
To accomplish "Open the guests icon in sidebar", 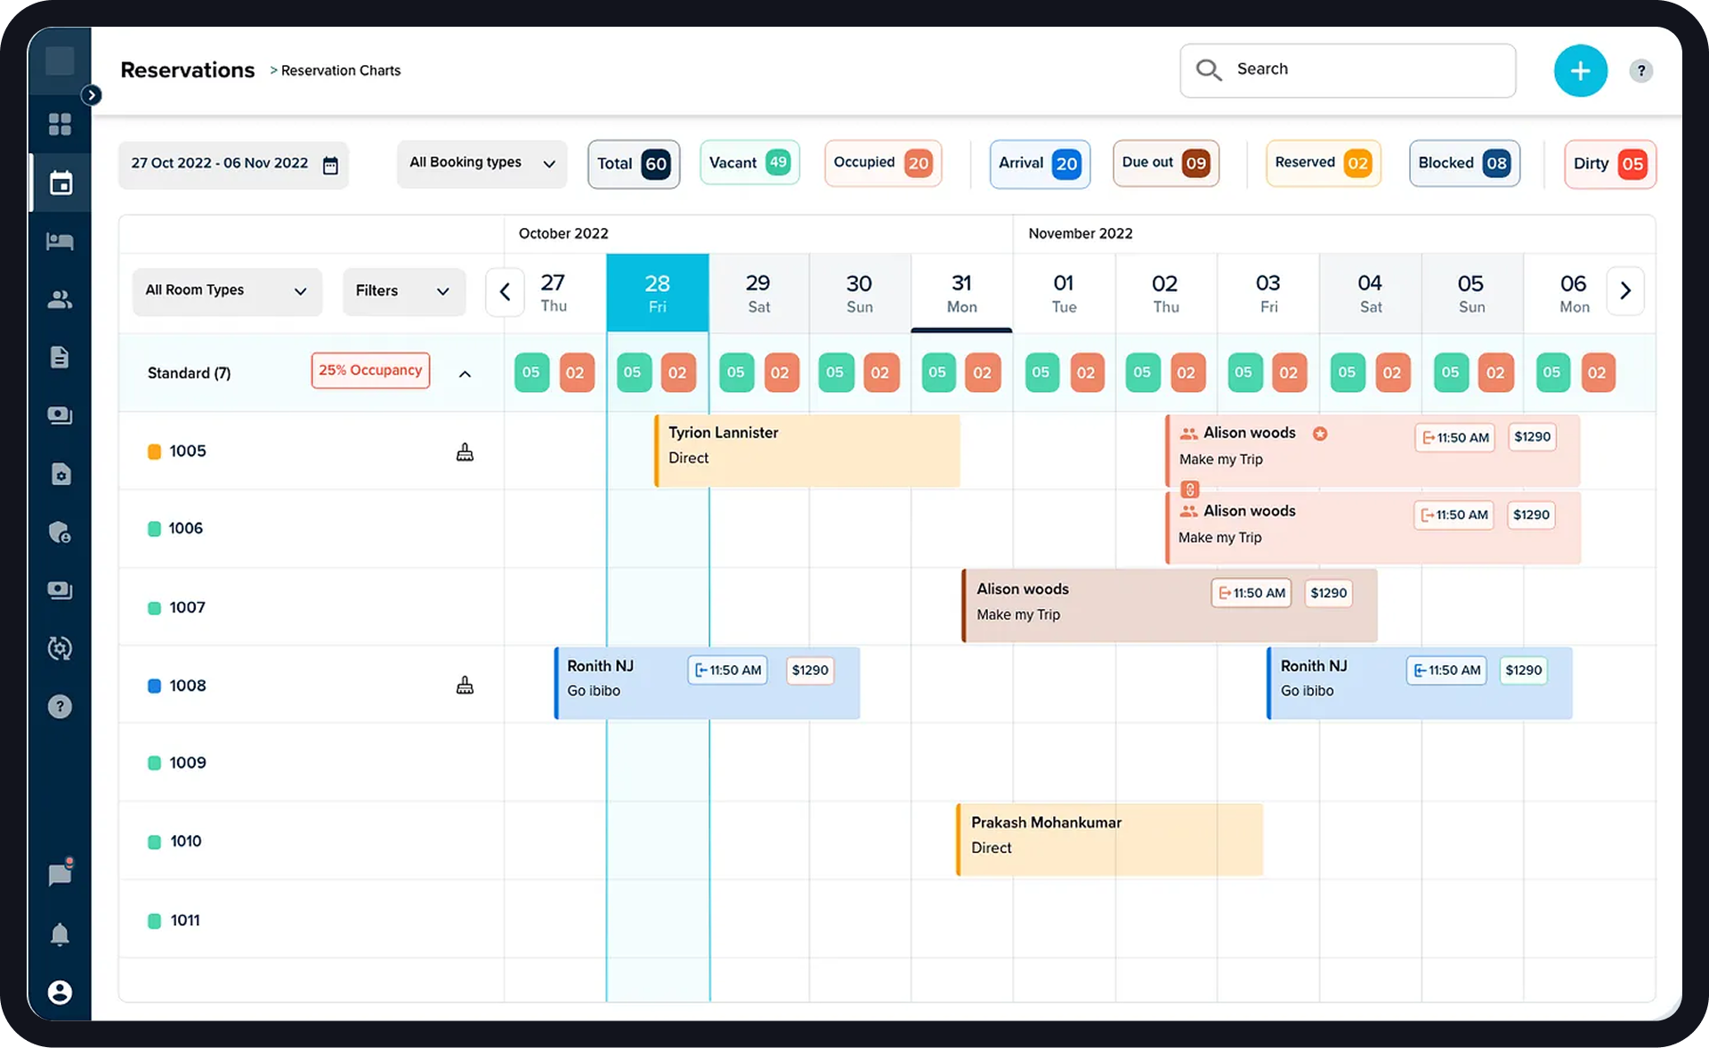I will pyautogui.click(x=60, y=300).
